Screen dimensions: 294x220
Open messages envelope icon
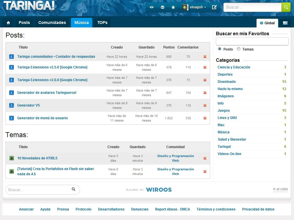pos(163,7)
